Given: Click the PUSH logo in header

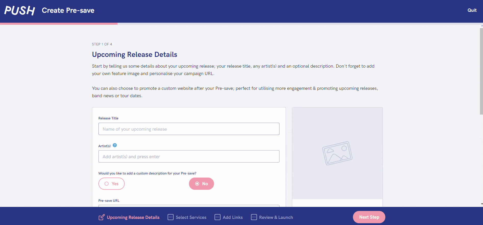Looking at the screenshot, I should [20, 10].
